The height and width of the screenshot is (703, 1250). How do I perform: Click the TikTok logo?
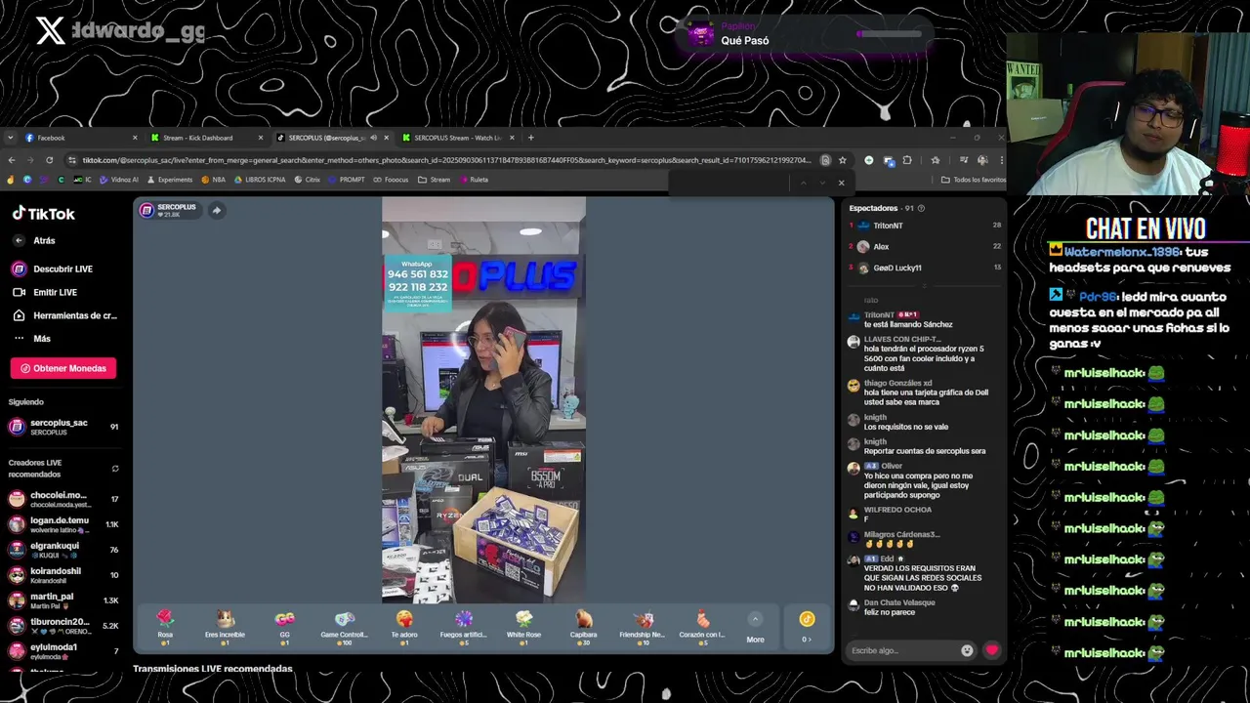(x=43, y=214)
